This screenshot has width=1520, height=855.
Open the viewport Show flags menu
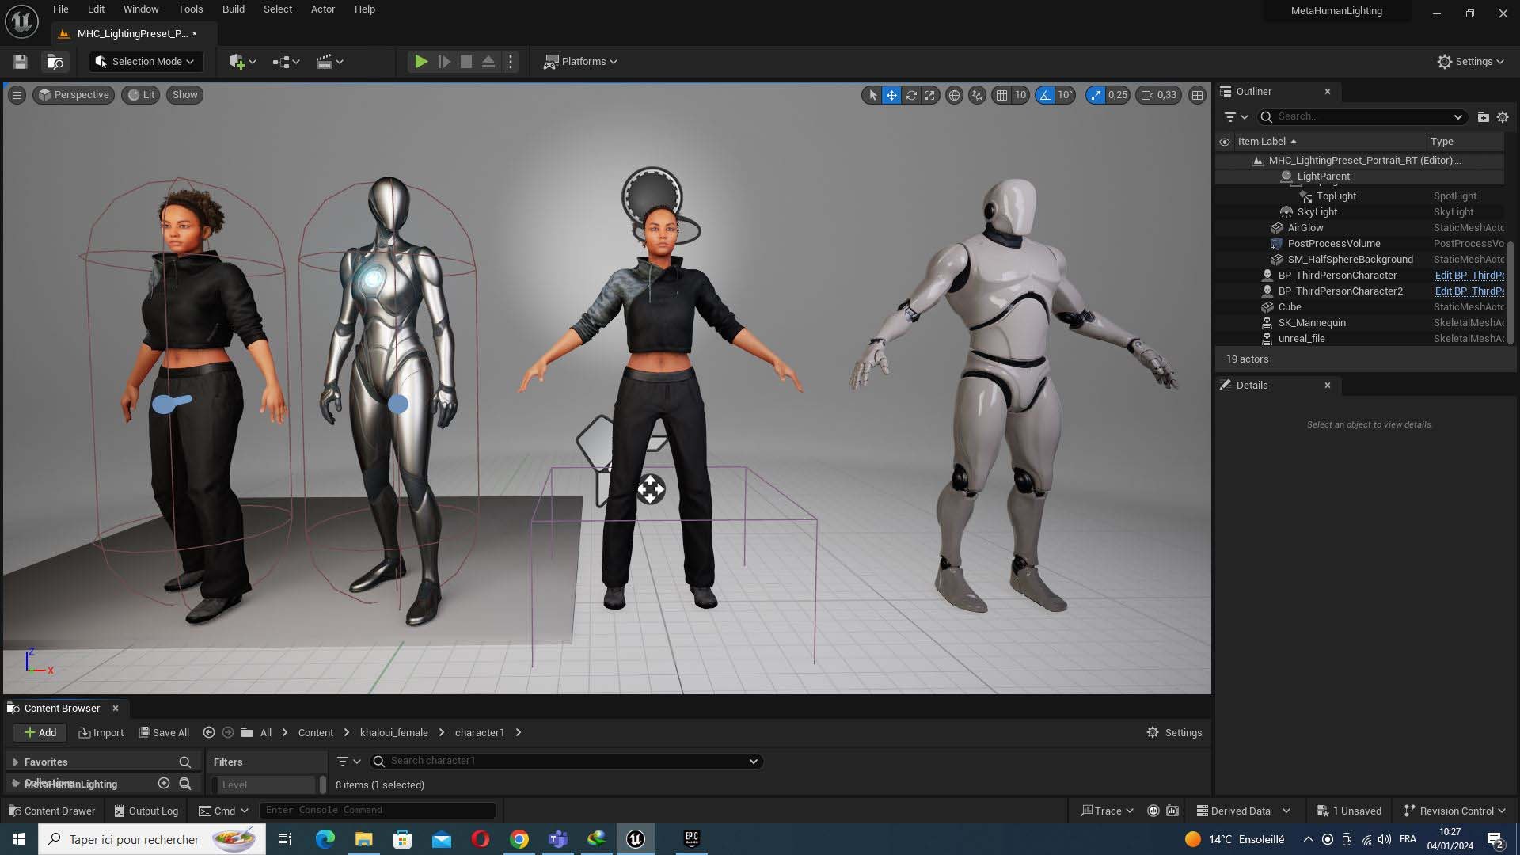(x=184, y=95)
